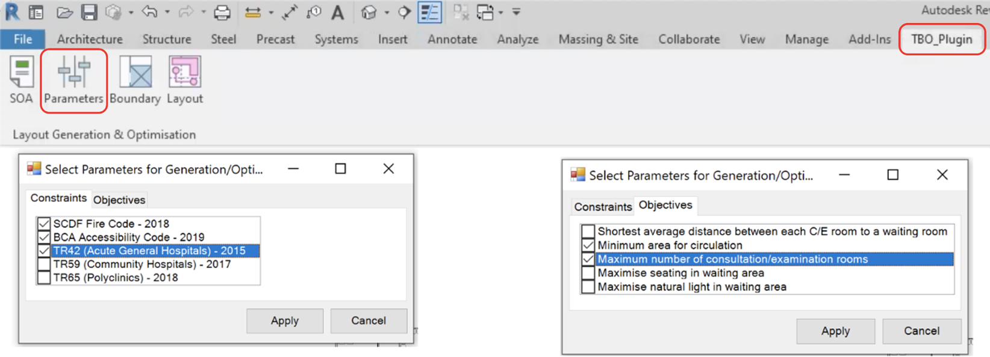Open the Switch Windows dropdown arrow
990x357 pixels.
click(x=501, y=12)
